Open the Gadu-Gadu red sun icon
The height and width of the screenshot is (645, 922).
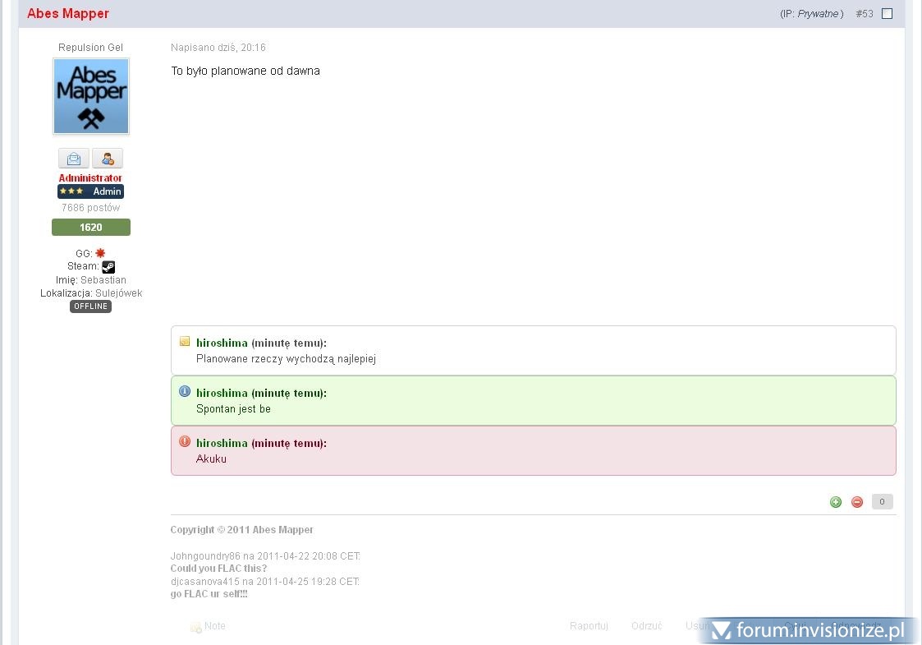tap(100, 253)
